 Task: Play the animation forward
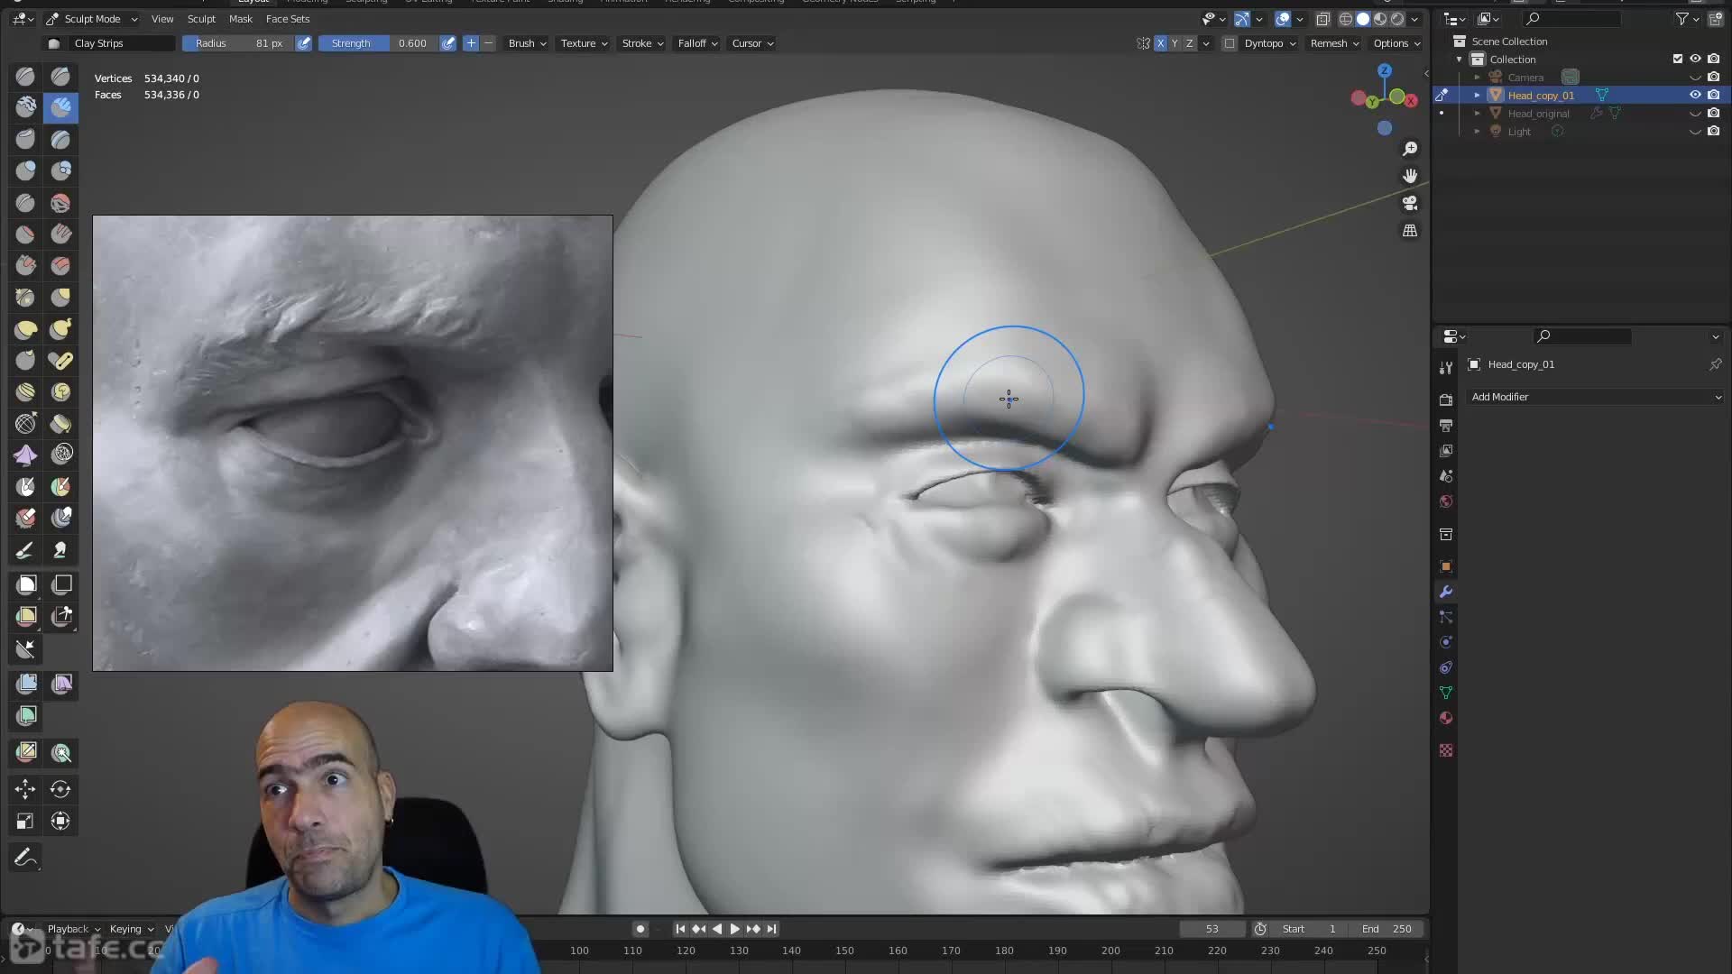pyautogui.click(x=734, y=929)
